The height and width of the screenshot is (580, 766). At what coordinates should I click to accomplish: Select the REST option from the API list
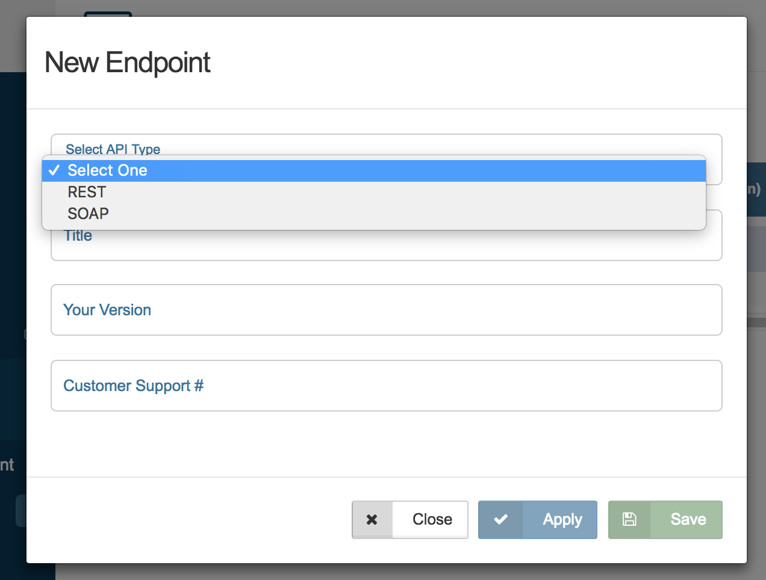(87, 192)
